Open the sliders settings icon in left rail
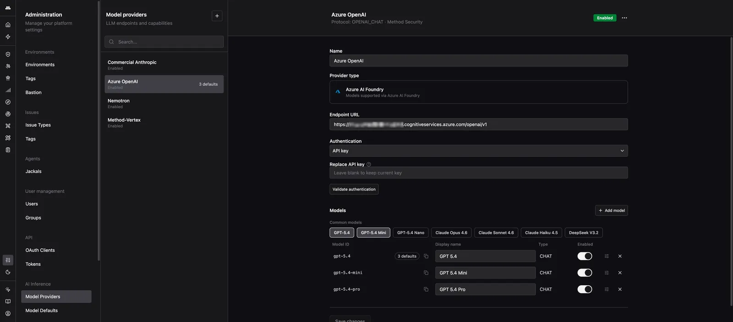This screenshot has width=733, height=322. 8,260
